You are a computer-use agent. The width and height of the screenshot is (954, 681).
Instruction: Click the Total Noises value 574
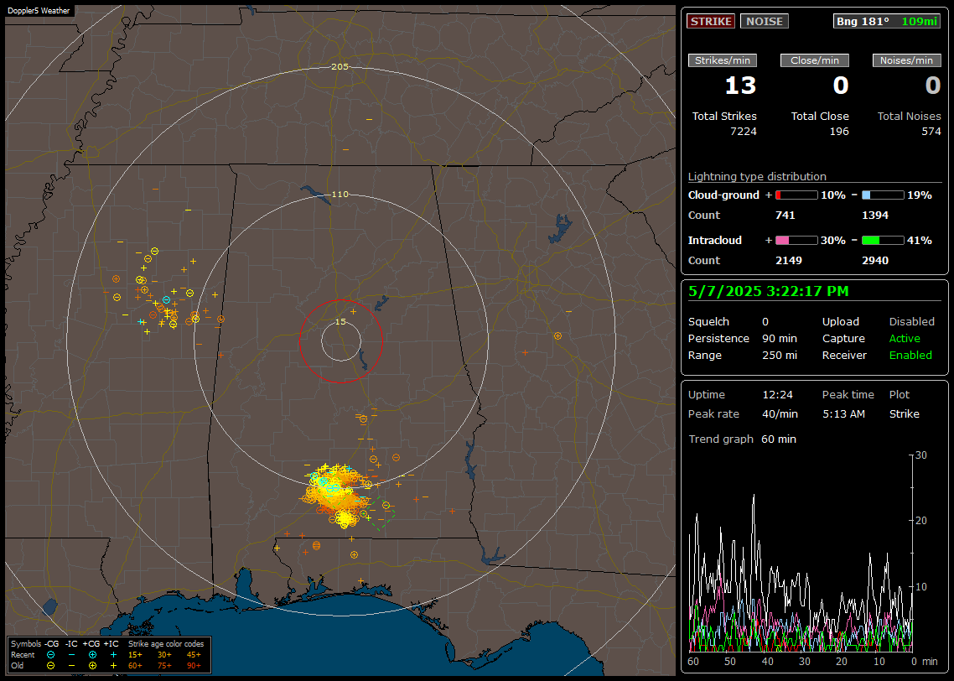(x=931, y=132)
